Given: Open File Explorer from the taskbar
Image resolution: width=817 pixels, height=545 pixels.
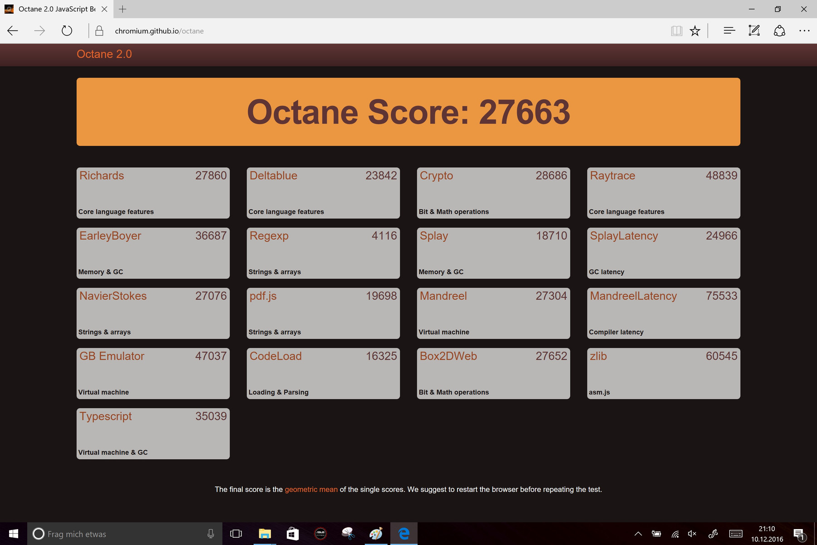Looking at the screenshot, I should [265, 534].
